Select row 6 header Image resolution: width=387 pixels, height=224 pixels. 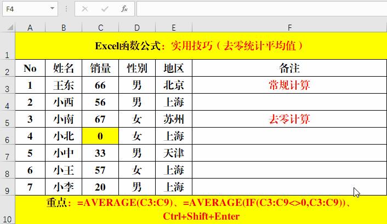[x=8, y=136]
